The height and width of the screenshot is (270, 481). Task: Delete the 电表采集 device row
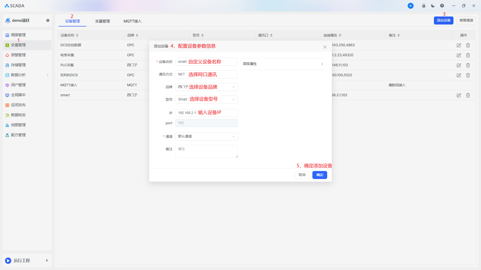point(468,55)
